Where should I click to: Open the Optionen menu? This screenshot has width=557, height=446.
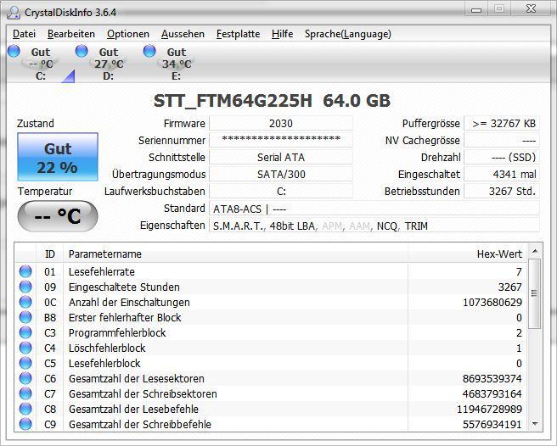pos(128,34)
